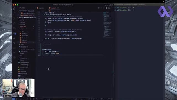Expand the .vscode folder
Viewport: 177px width, 100px height.
23,24
